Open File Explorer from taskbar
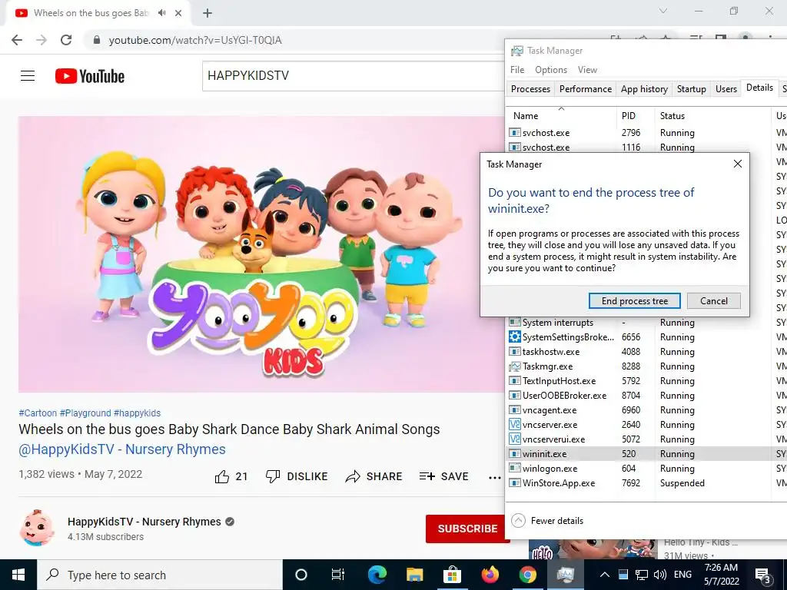 414,575
